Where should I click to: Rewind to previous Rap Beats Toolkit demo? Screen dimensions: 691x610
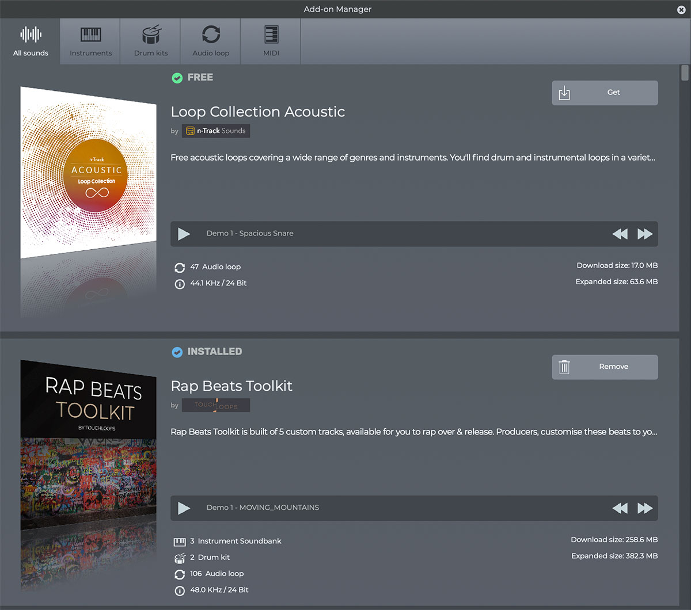[620, 508]
